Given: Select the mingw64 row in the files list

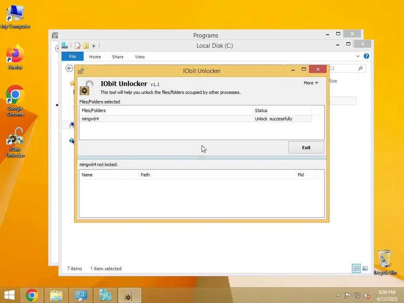Looking at the screenshot, I should [x=196, y=119].
